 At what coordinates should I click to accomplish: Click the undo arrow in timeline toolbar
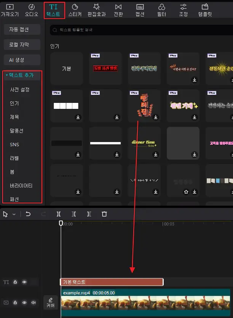(x=28, y=214)
